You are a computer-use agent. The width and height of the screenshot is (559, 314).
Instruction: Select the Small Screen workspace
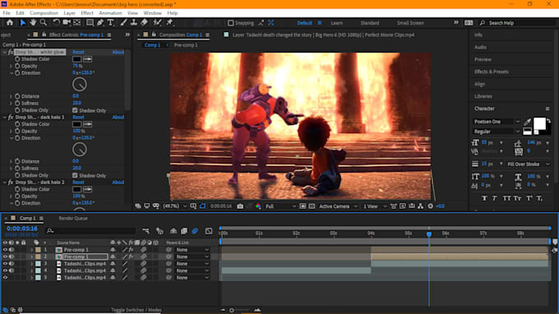pyautogui.click(x=410, y=23)
